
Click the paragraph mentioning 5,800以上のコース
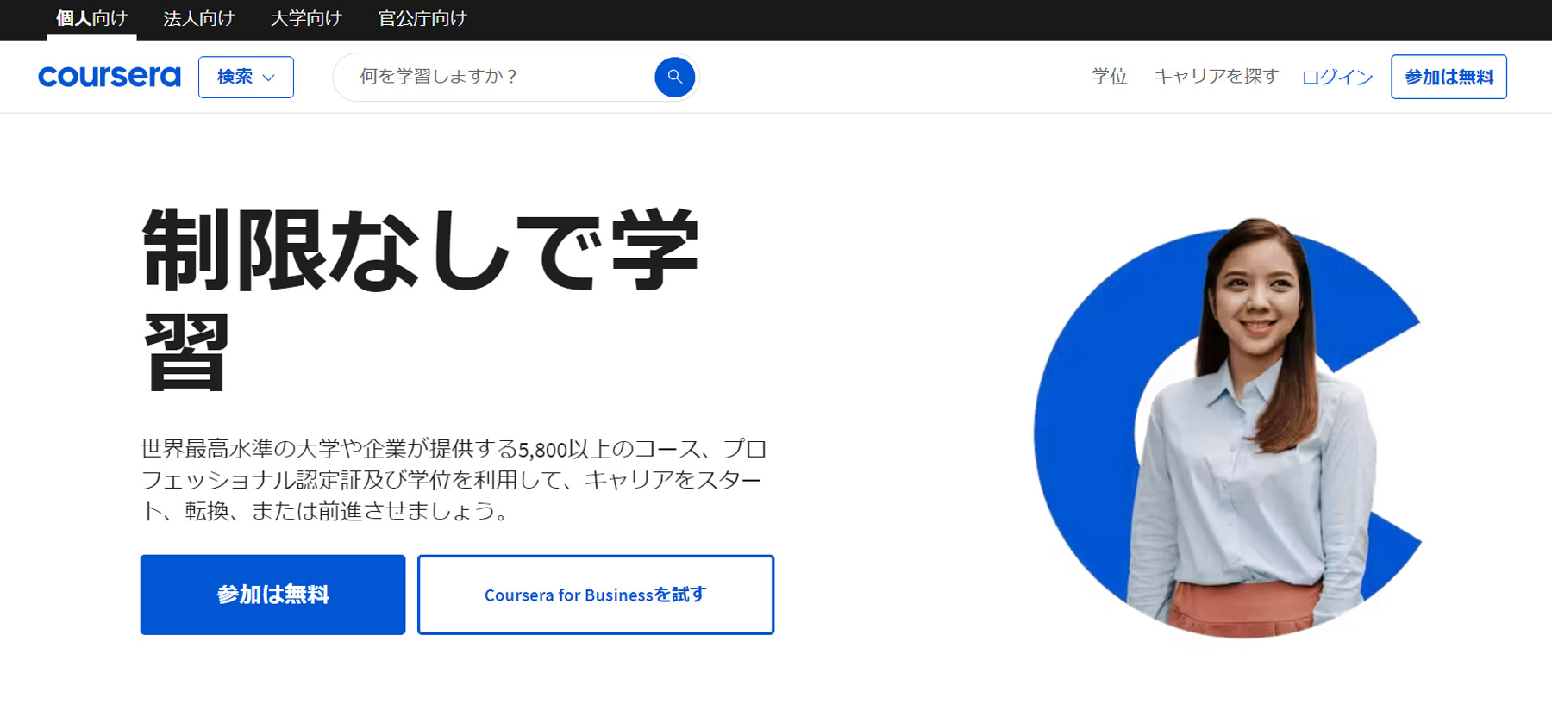454,480
